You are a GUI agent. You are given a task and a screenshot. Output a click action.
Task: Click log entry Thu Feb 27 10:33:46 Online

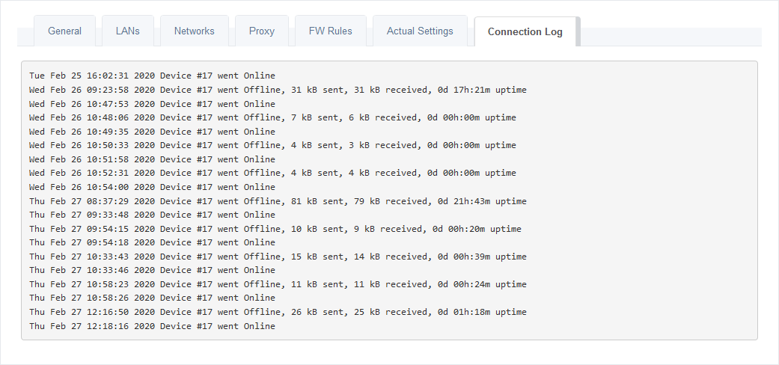[152, 271]
